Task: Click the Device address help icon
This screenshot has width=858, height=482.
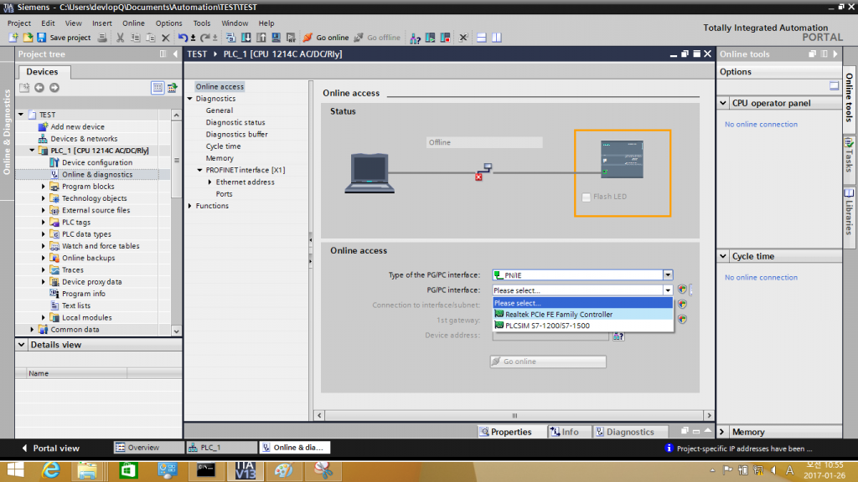Action: coord(618,336)
